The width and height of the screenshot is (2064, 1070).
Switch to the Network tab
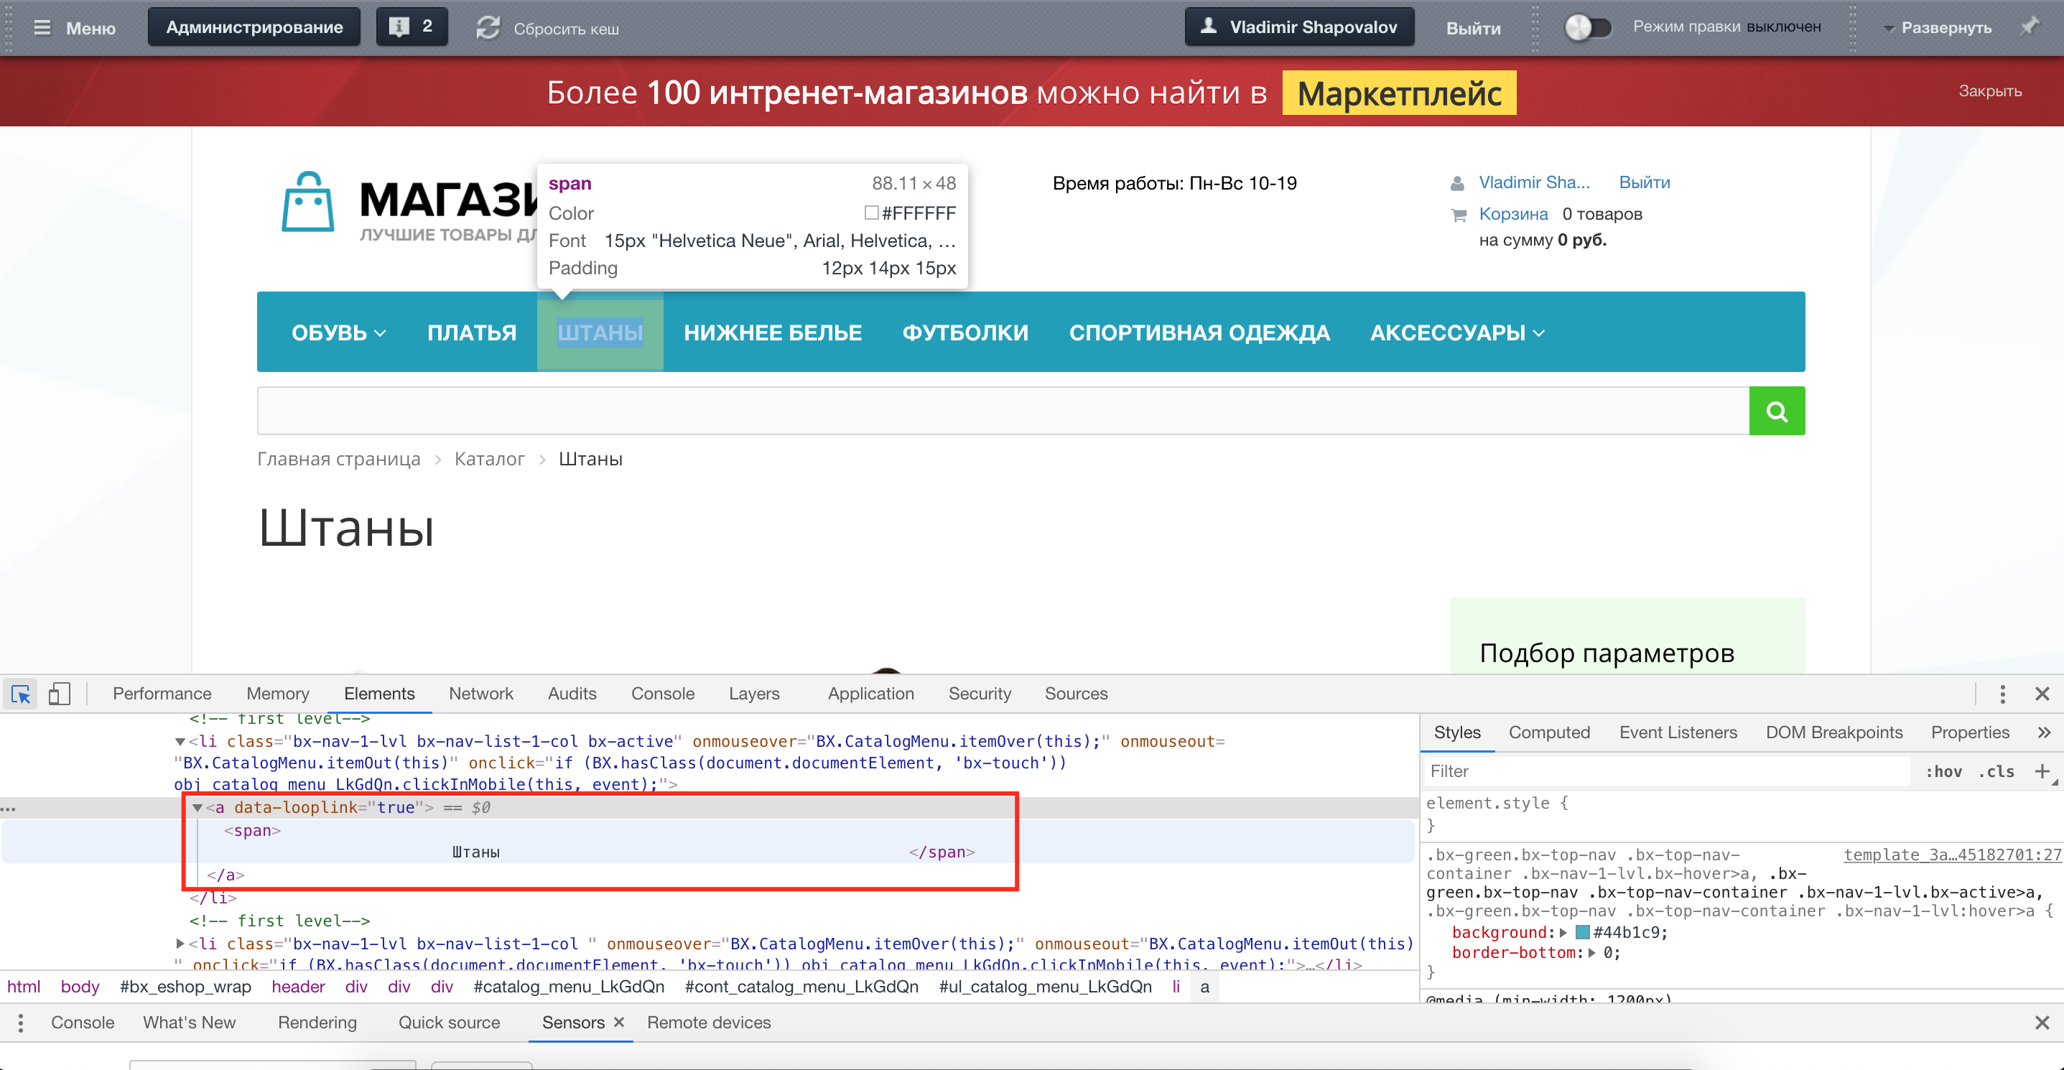[x=480, y=694]
